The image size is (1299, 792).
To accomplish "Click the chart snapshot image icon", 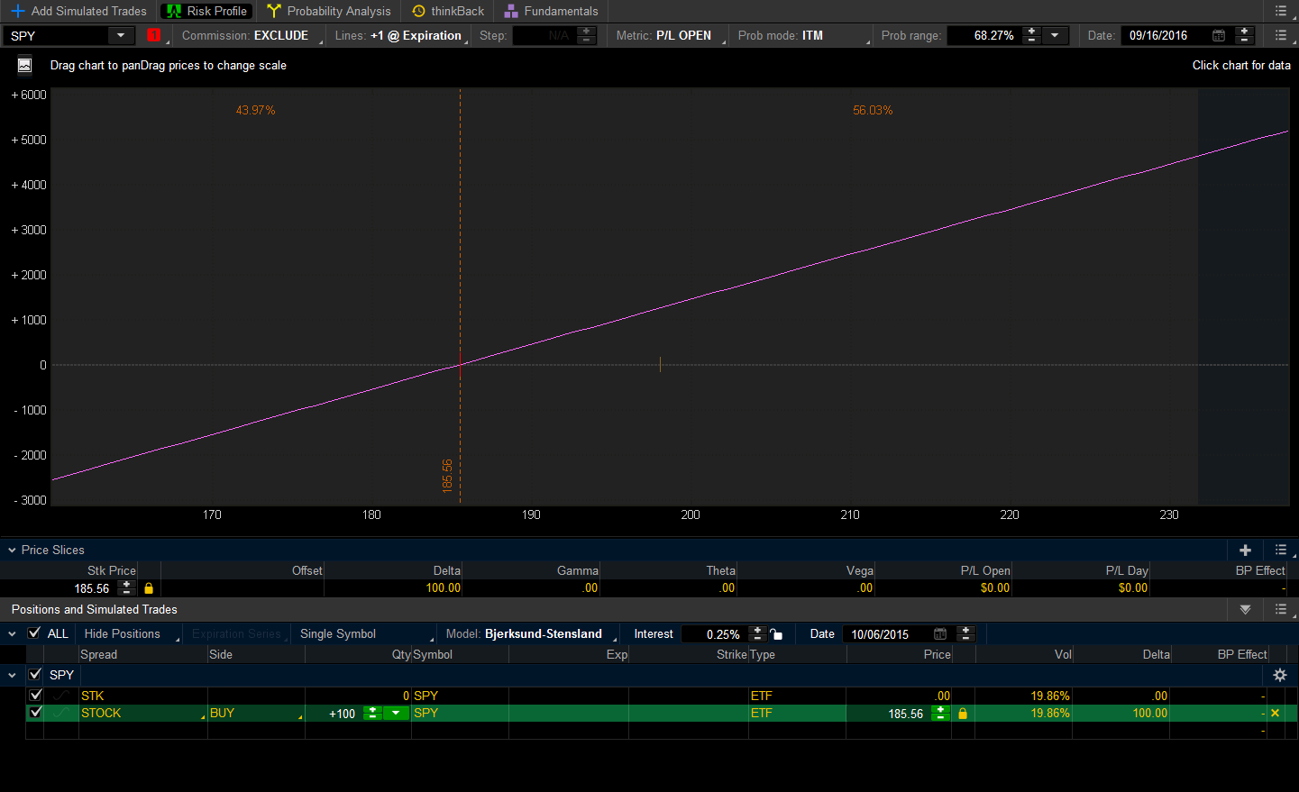I will click(24, 65).
